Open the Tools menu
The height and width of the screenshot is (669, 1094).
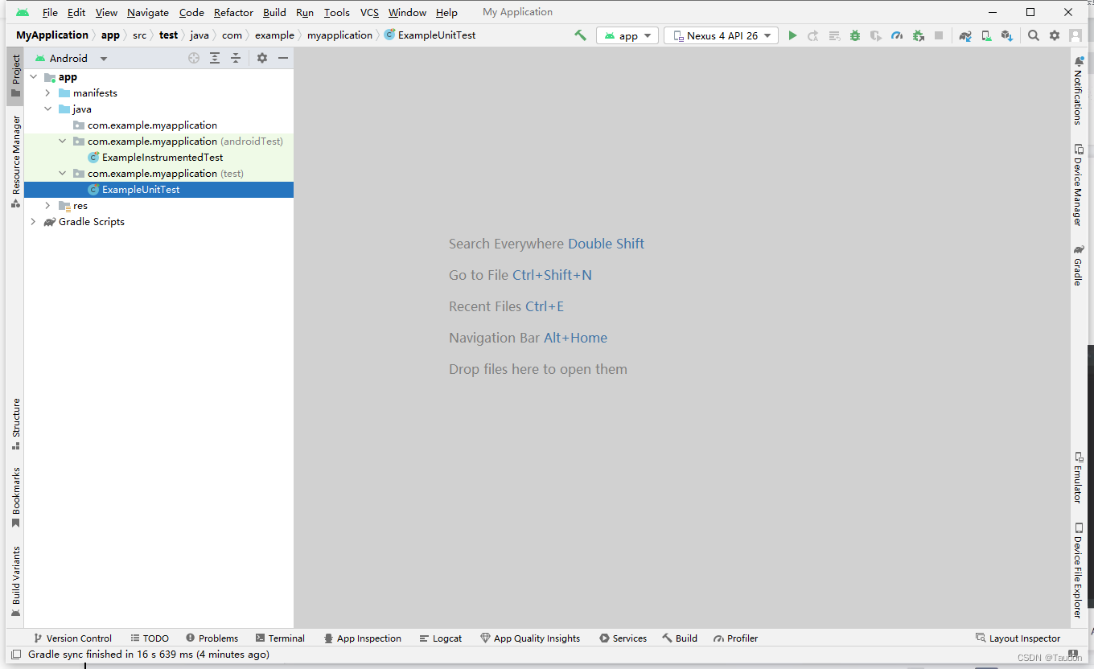337,12
